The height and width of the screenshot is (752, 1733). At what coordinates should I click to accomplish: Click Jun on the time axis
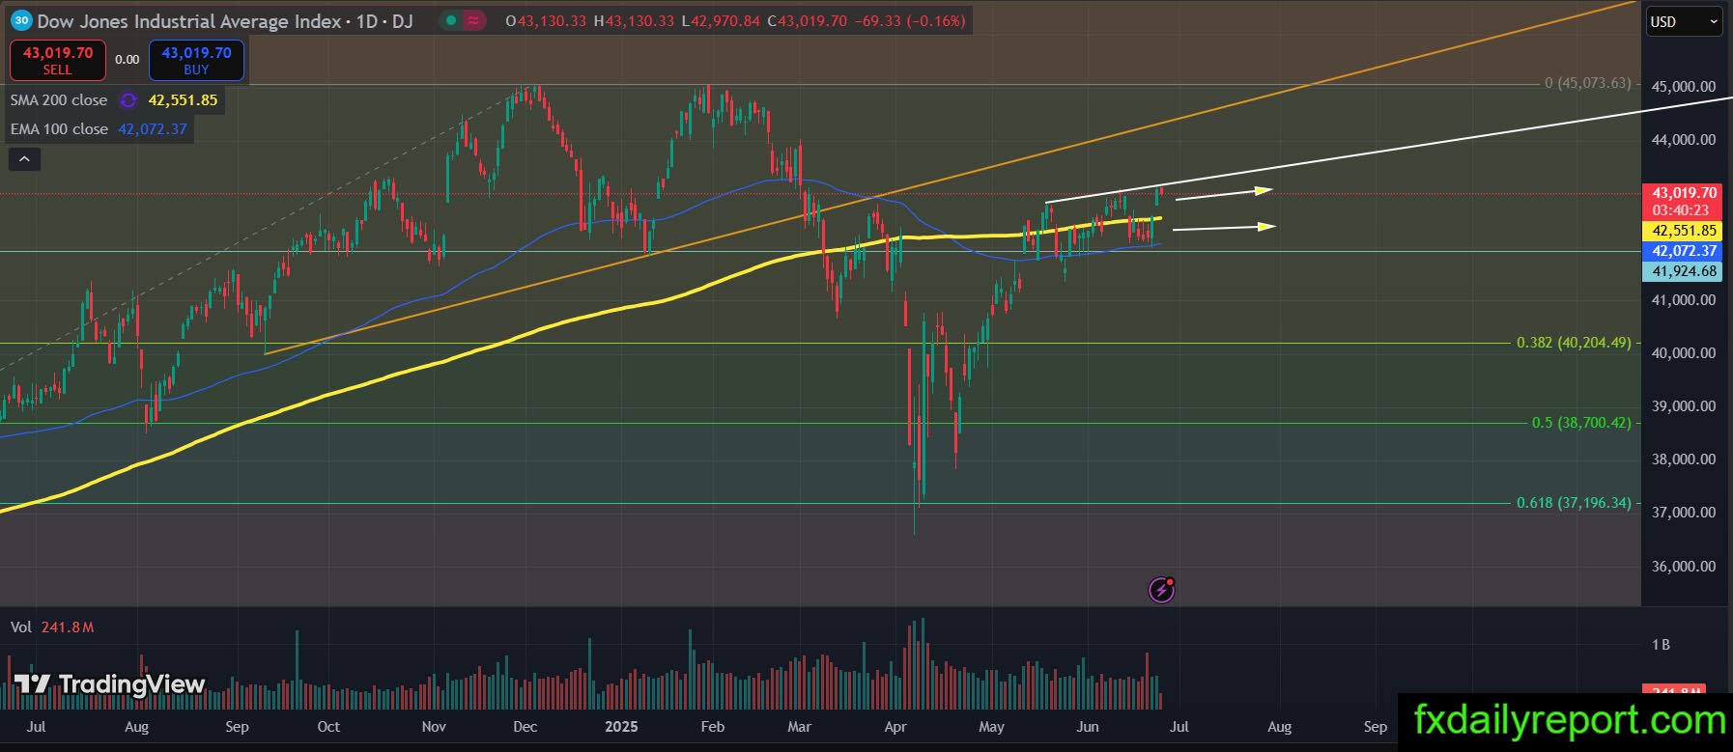1088,727
